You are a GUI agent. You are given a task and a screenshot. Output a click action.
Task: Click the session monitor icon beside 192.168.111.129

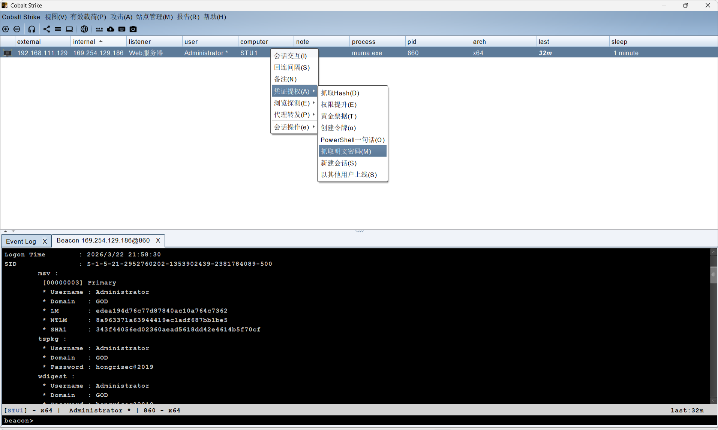(7, 53)
